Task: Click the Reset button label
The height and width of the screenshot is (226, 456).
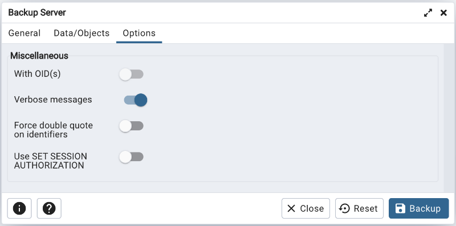Action: pos(365,208)
